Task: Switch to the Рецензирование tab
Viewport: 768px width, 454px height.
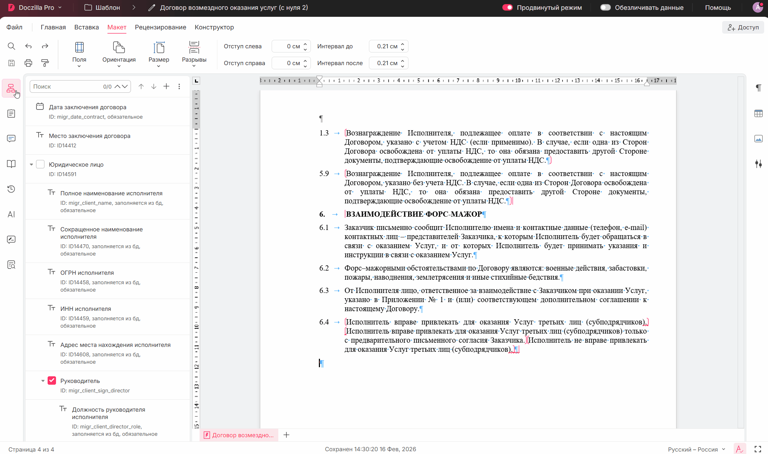Action: tap(160, 27)
